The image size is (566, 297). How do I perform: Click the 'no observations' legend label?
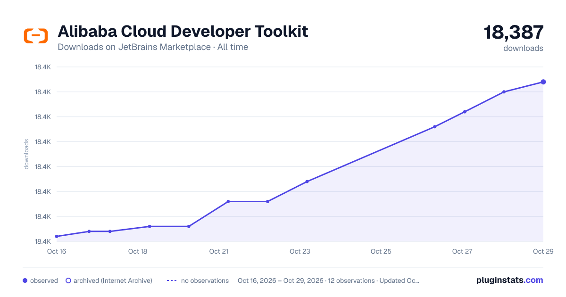(x=205, y=280)
